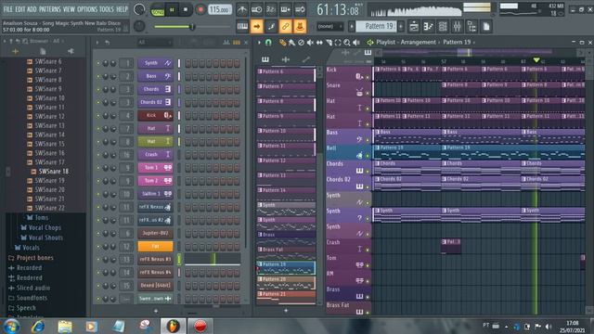Toggle the loop recording icon
The height and width of the screenshot is (334, 594).
point(300,9)
